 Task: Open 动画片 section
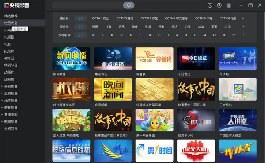(x=9, y=72)
